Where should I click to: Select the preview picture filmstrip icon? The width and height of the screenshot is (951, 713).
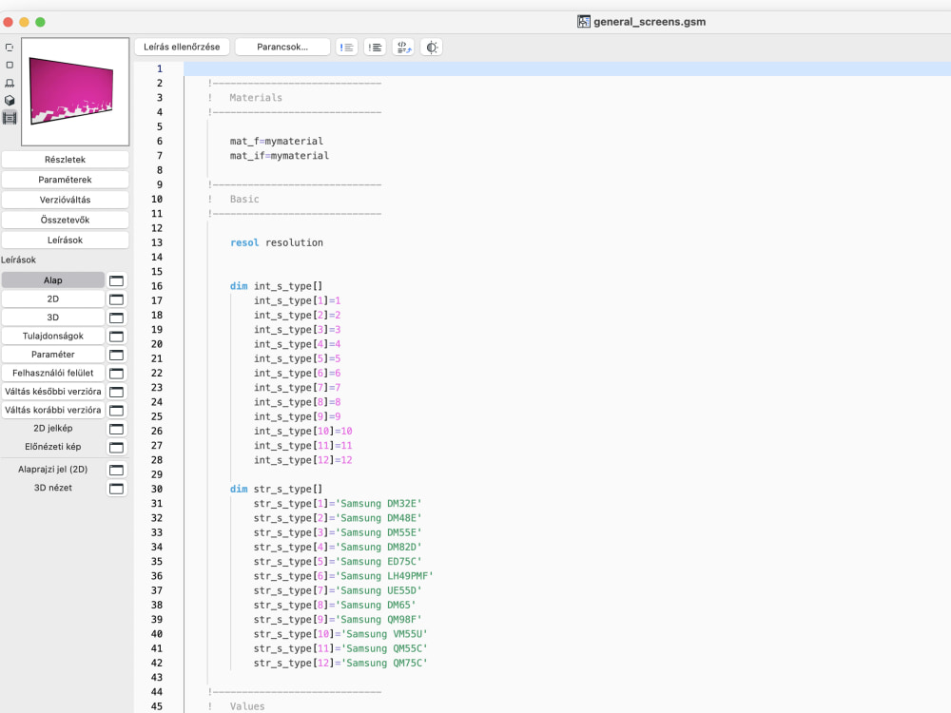[10, 118]
